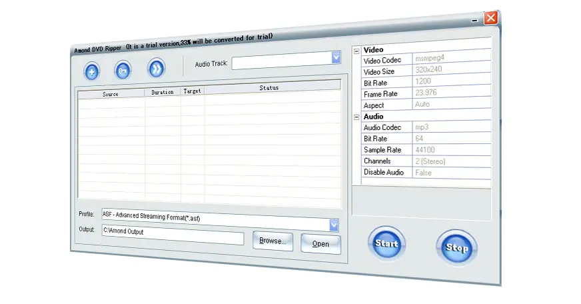Select the Source column header

(x=111, y=94)
